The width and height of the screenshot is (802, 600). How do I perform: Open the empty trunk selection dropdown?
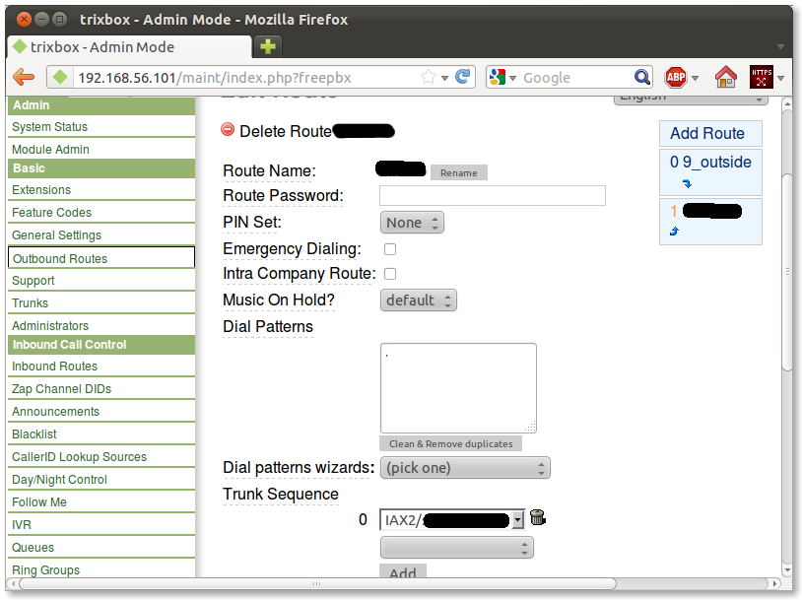click(457, 548)
